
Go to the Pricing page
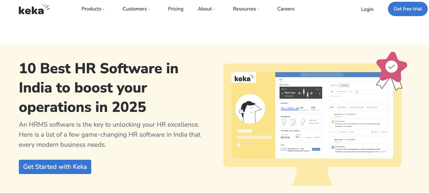(x=176, y=9)
